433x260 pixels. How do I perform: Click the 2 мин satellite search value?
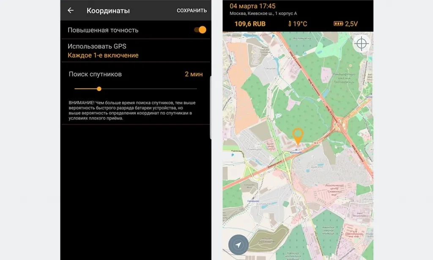194,74
